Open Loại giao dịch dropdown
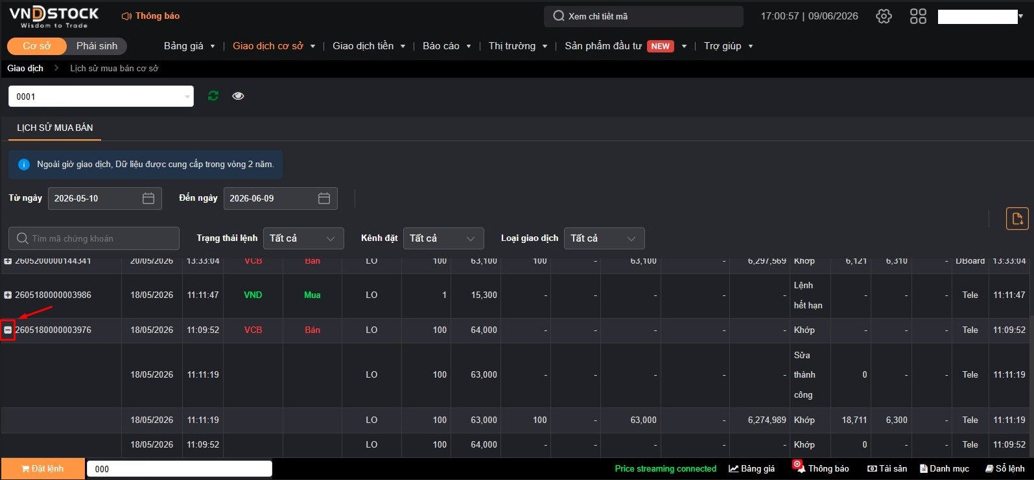The image size is (1034, 480). coord(604,238)
